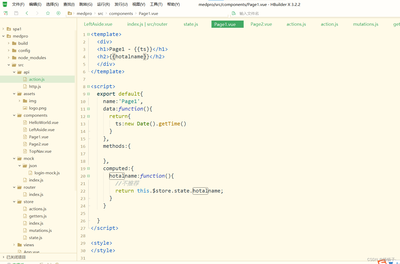Click the HBuilder X logo icon

[x=5, y=4]
